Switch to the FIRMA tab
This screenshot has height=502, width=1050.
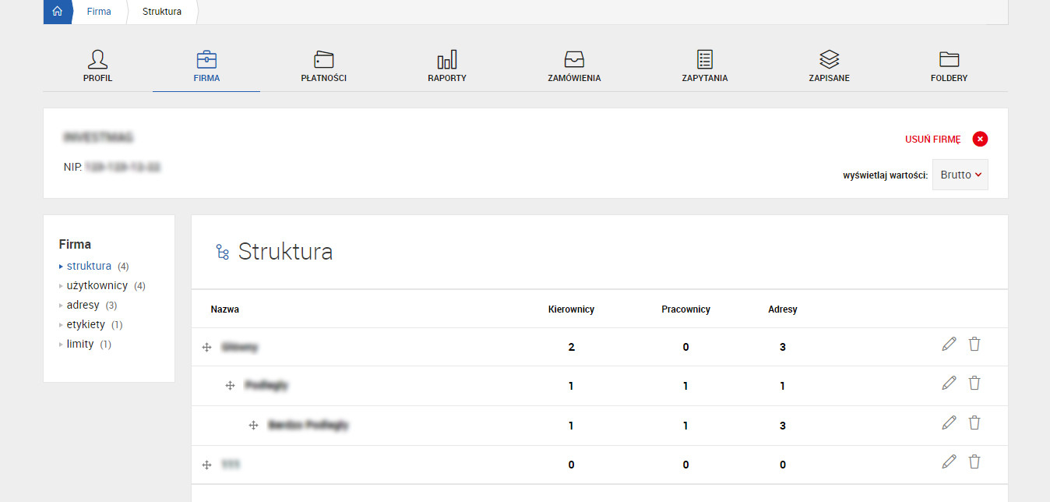(x=206, y=66)
